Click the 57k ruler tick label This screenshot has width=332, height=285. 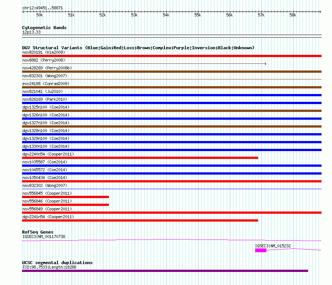pos(261,15)
